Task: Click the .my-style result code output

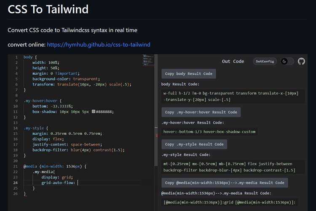Action: pos(233,167)
